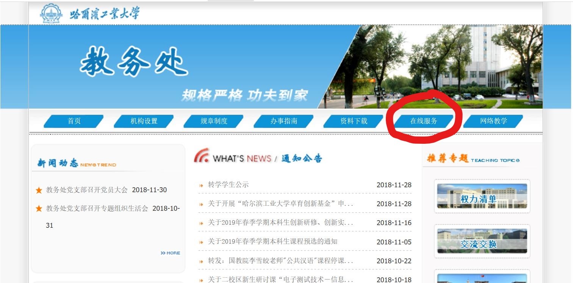Open notice 本科生课程预选的通知
573x283 pixels.
pos(272,241)
